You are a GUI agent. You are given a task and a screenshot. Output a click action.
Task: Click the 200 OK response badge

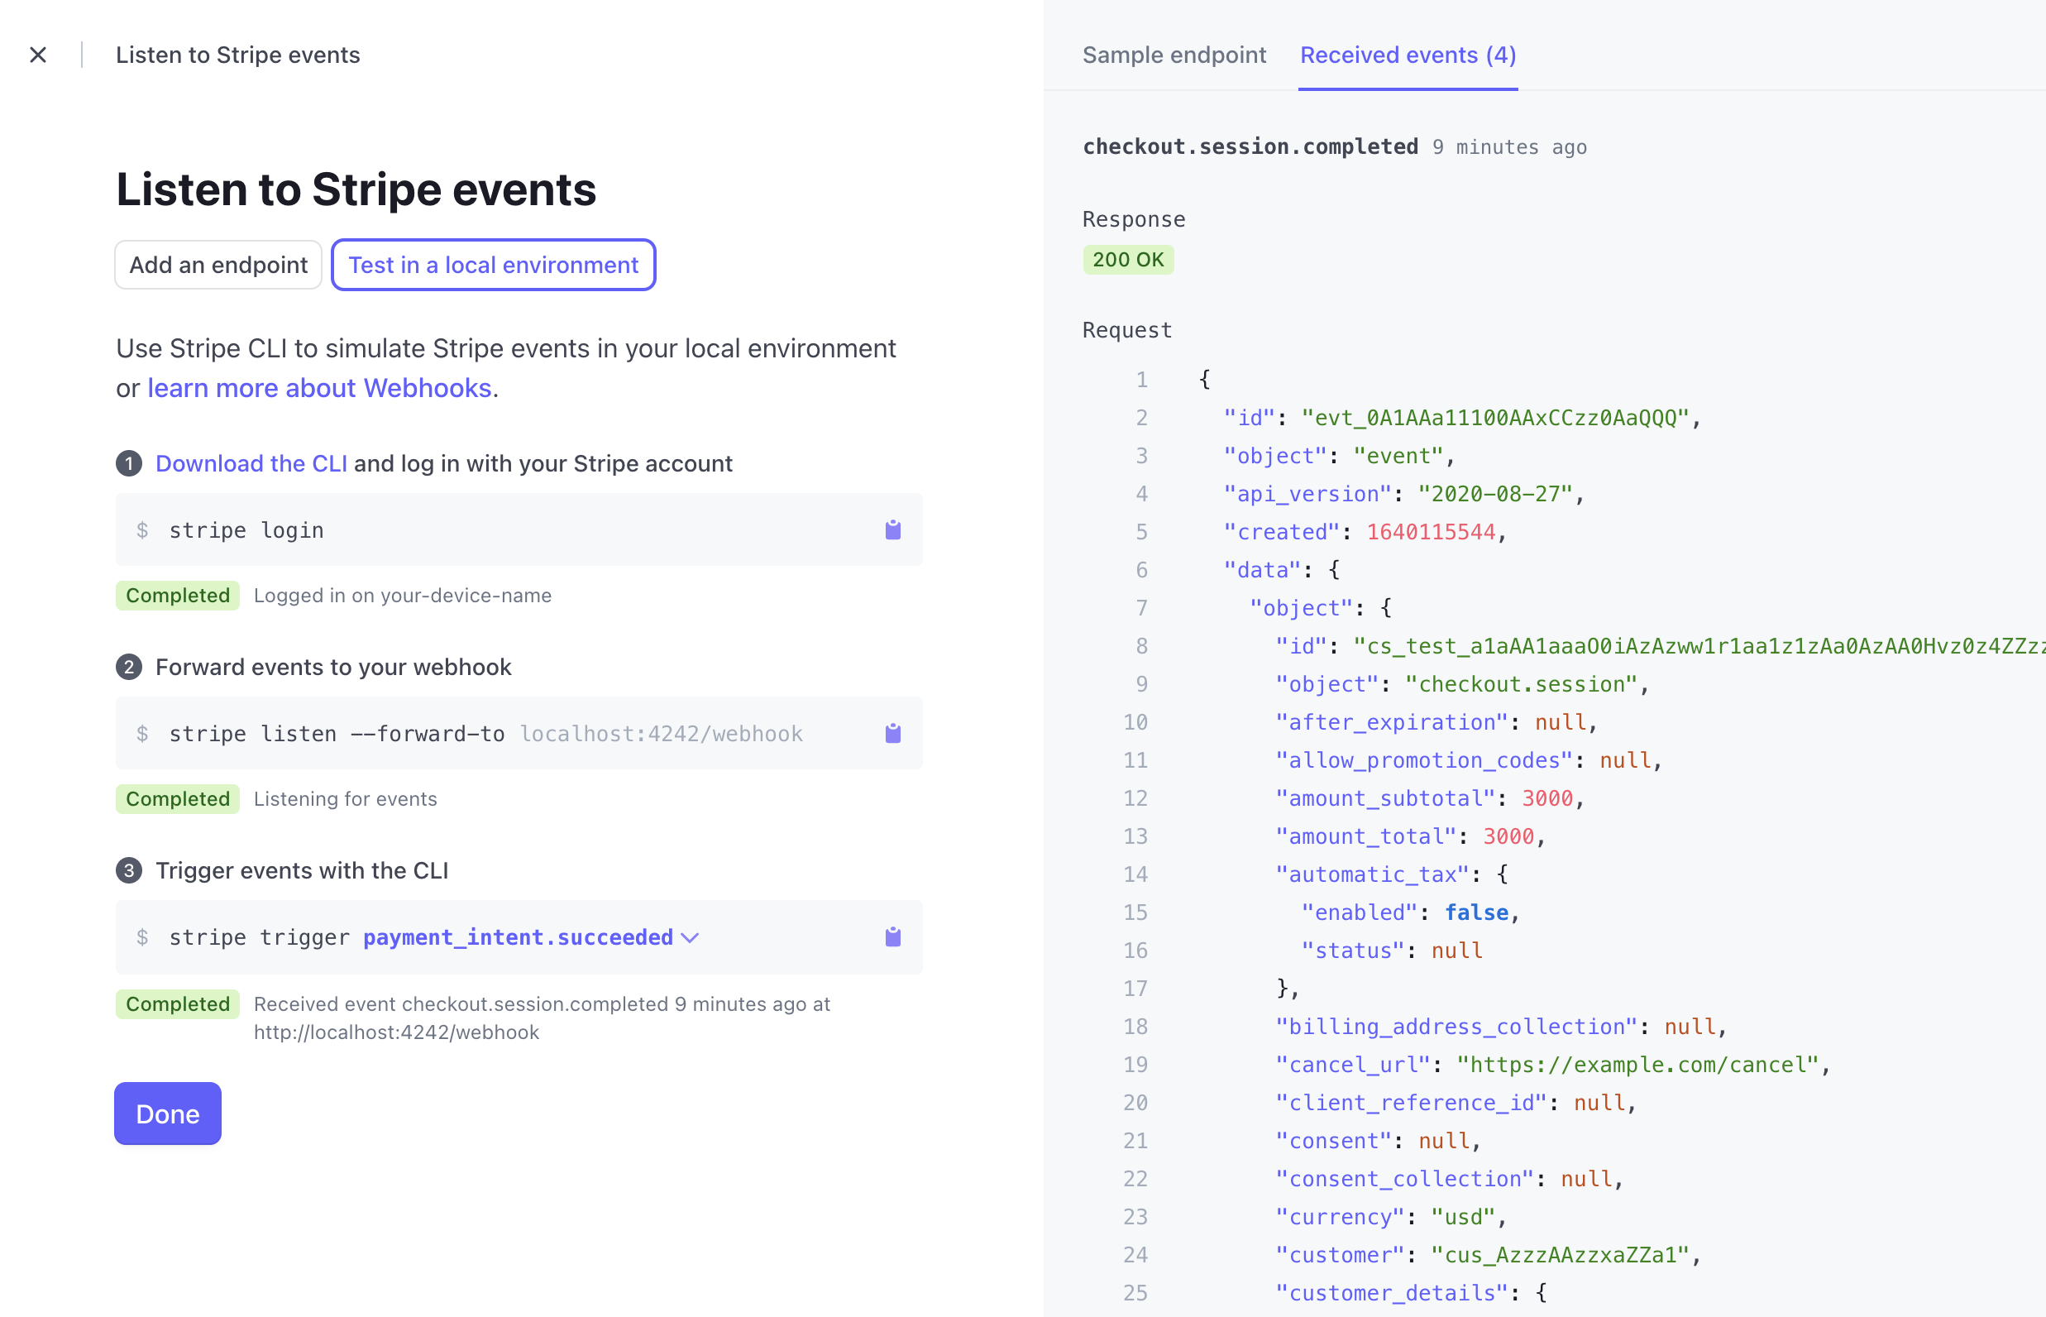tap(1128, 259)
